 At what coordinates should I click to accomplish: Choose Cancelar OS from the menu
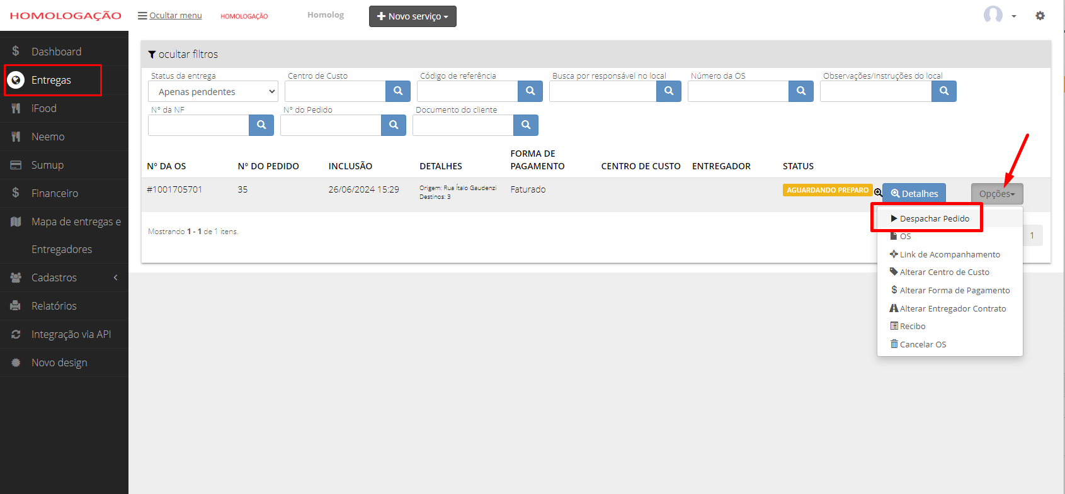918,344
